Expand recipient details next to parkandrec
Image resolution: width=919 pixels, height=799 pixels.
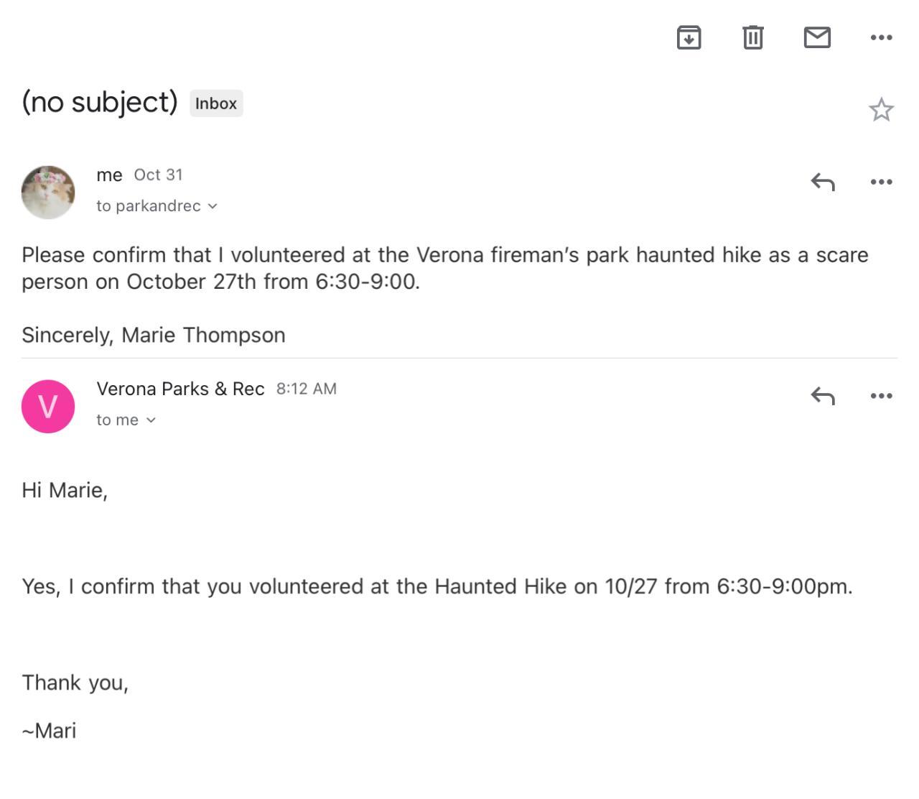[x=213, y=206]
